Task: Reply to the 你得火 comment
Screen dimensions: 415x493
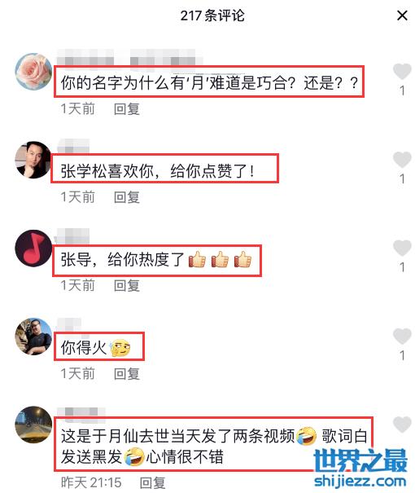Action: 126,374
